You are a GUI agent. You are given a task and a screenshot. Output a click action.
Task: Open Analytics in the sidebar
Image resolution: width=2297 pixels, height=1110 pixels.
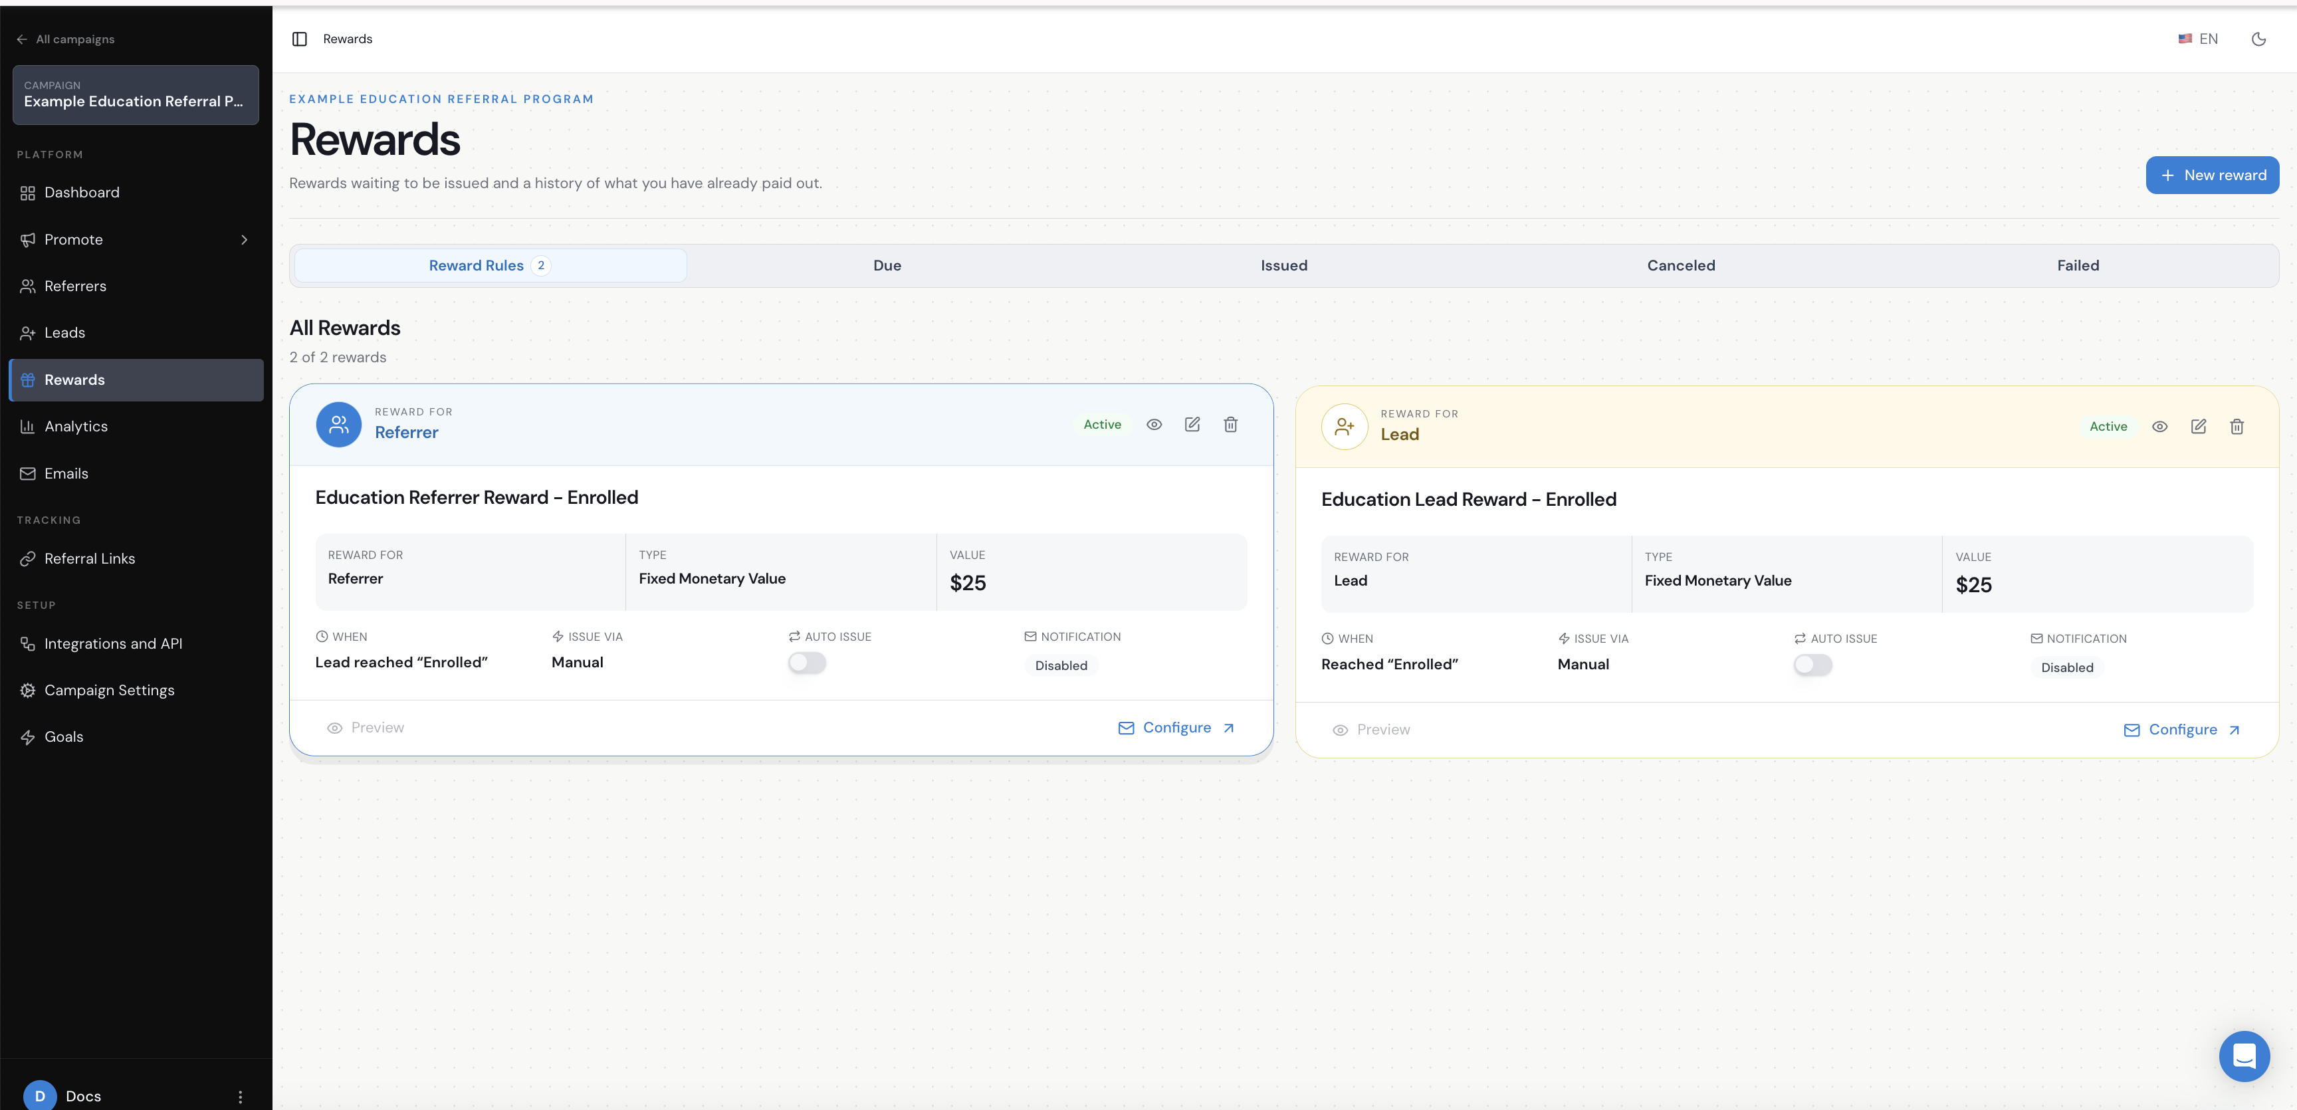pos(136,426)
